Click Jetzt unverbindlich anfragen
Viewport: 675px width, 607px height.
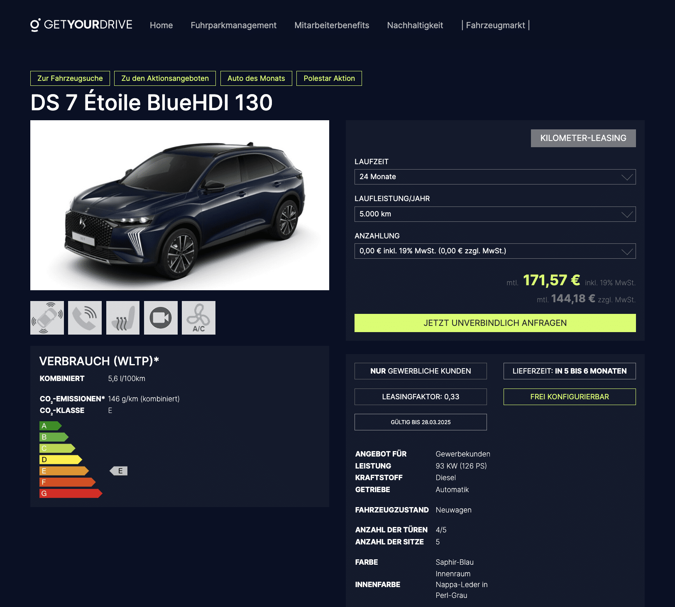point(495,323)
